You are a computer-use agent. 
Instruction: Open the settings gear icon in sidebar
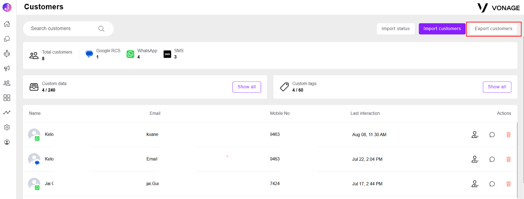(7, 127)
